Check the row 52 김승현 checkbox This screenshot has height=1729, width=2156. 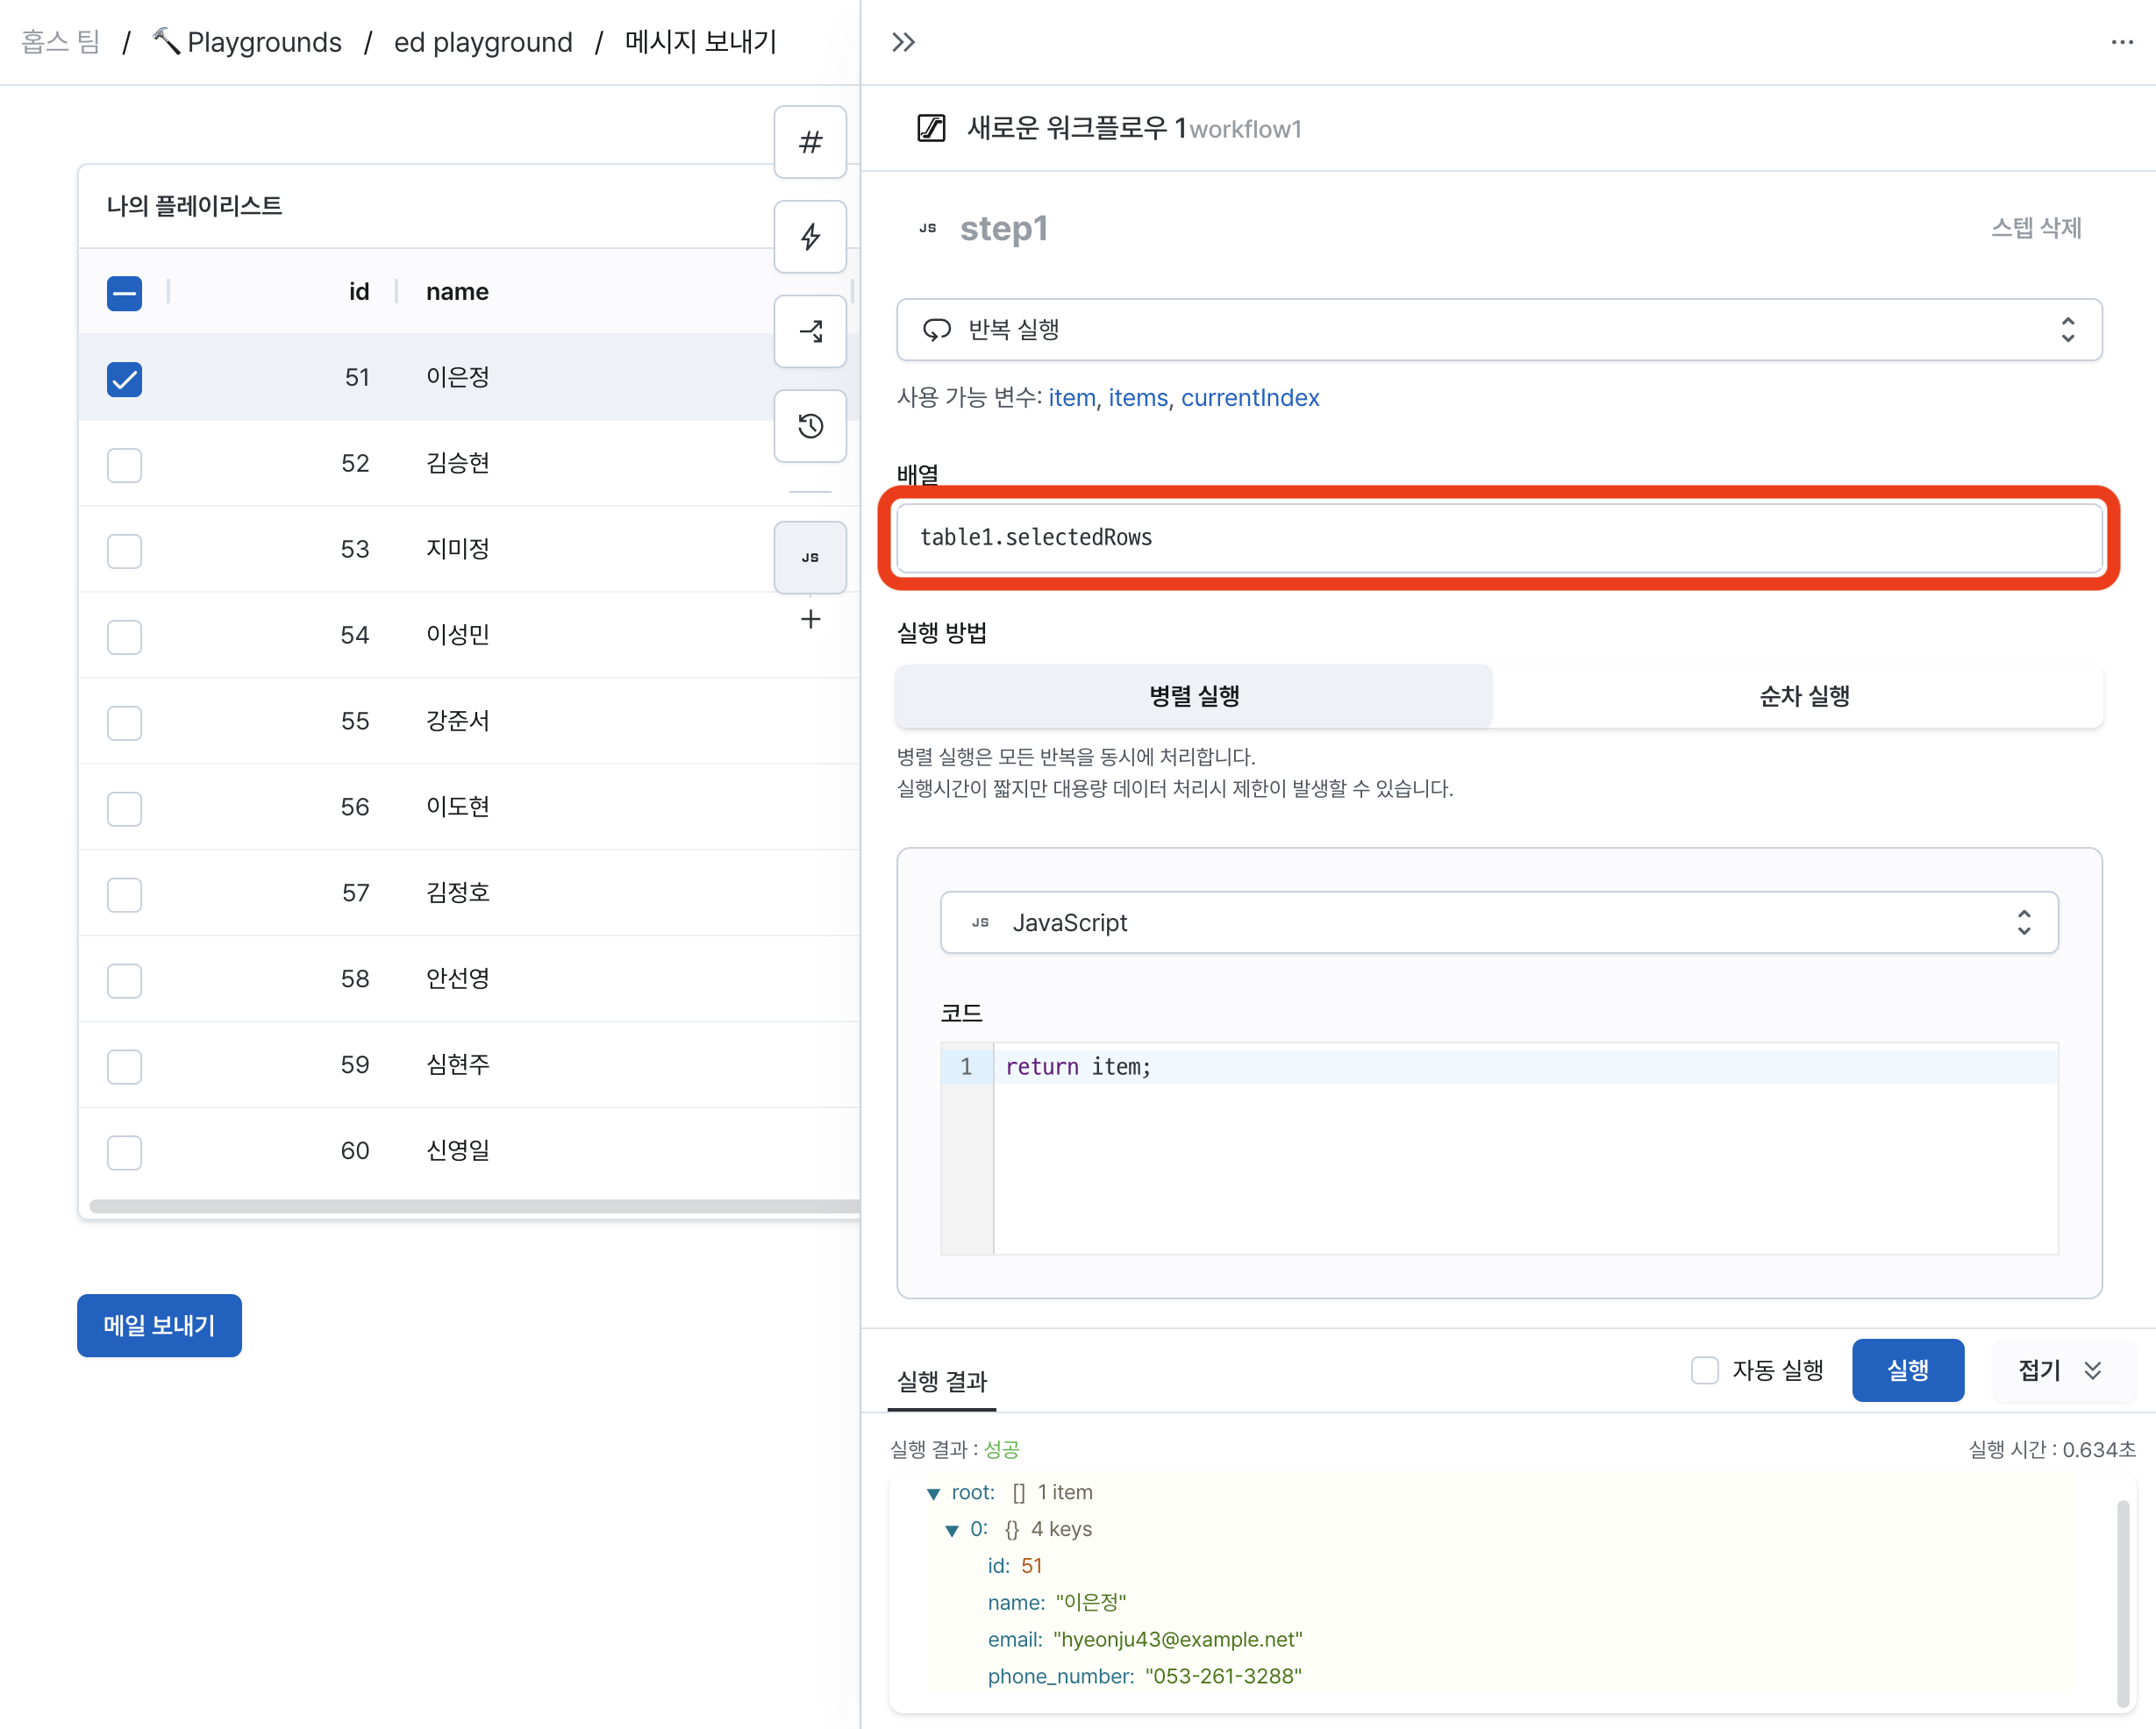click(124, 465)
